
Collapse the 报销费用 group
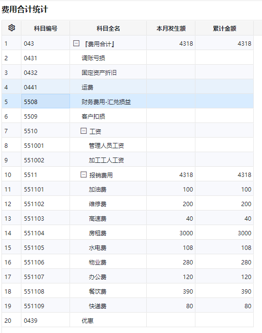tap(84, 175)
